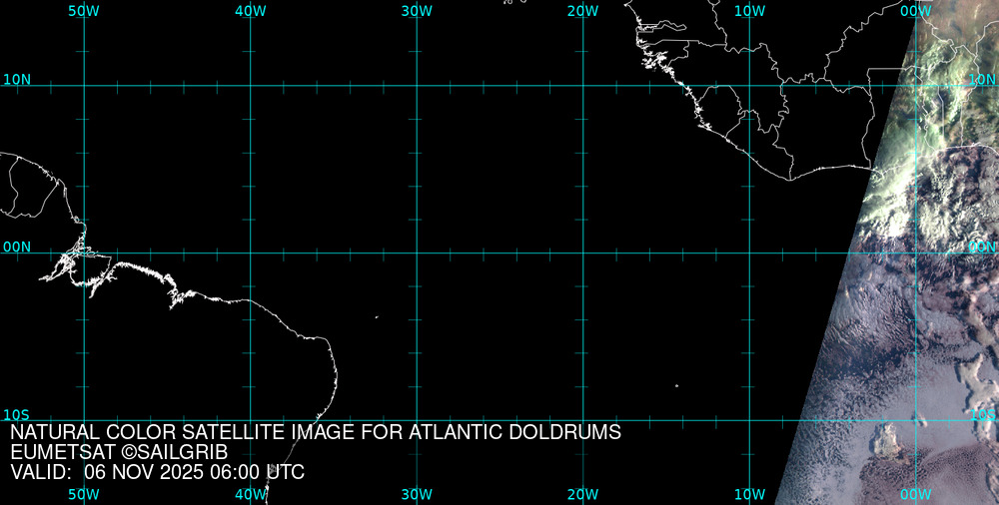Viewport: 999px width, 505px height.
Task: Click the 00N latitude label on left edge
Action: (x=17, y=247)
